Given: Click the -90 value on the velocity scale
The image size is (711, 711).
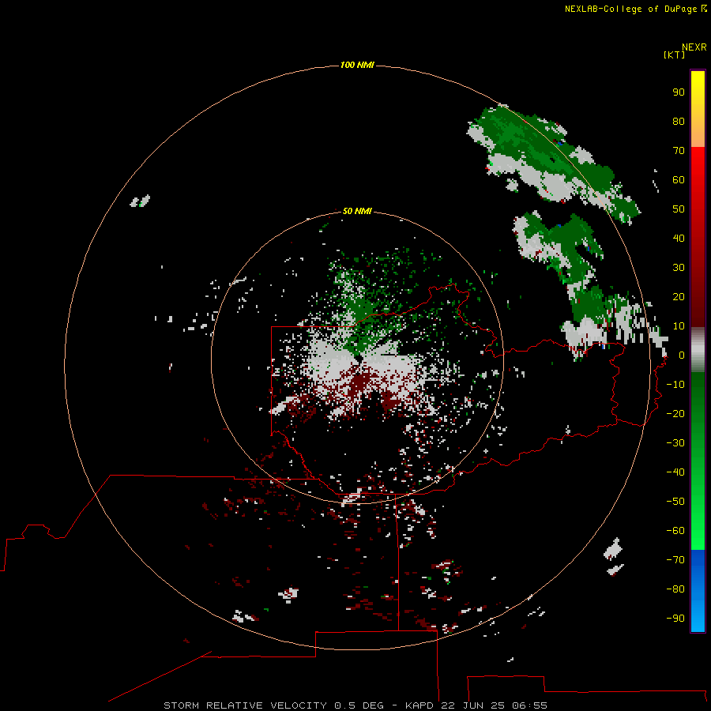Looking at the screenshot, I should click(675, 618).
